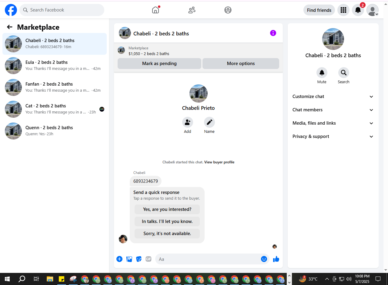This screenshot has width=388, height=285.
Task: Click the Find friends button
Action: [x=319, y=10]
